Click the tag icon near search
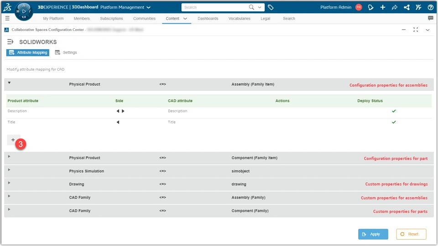This screenshot has width=438, height=246. (x=271, y=7)
